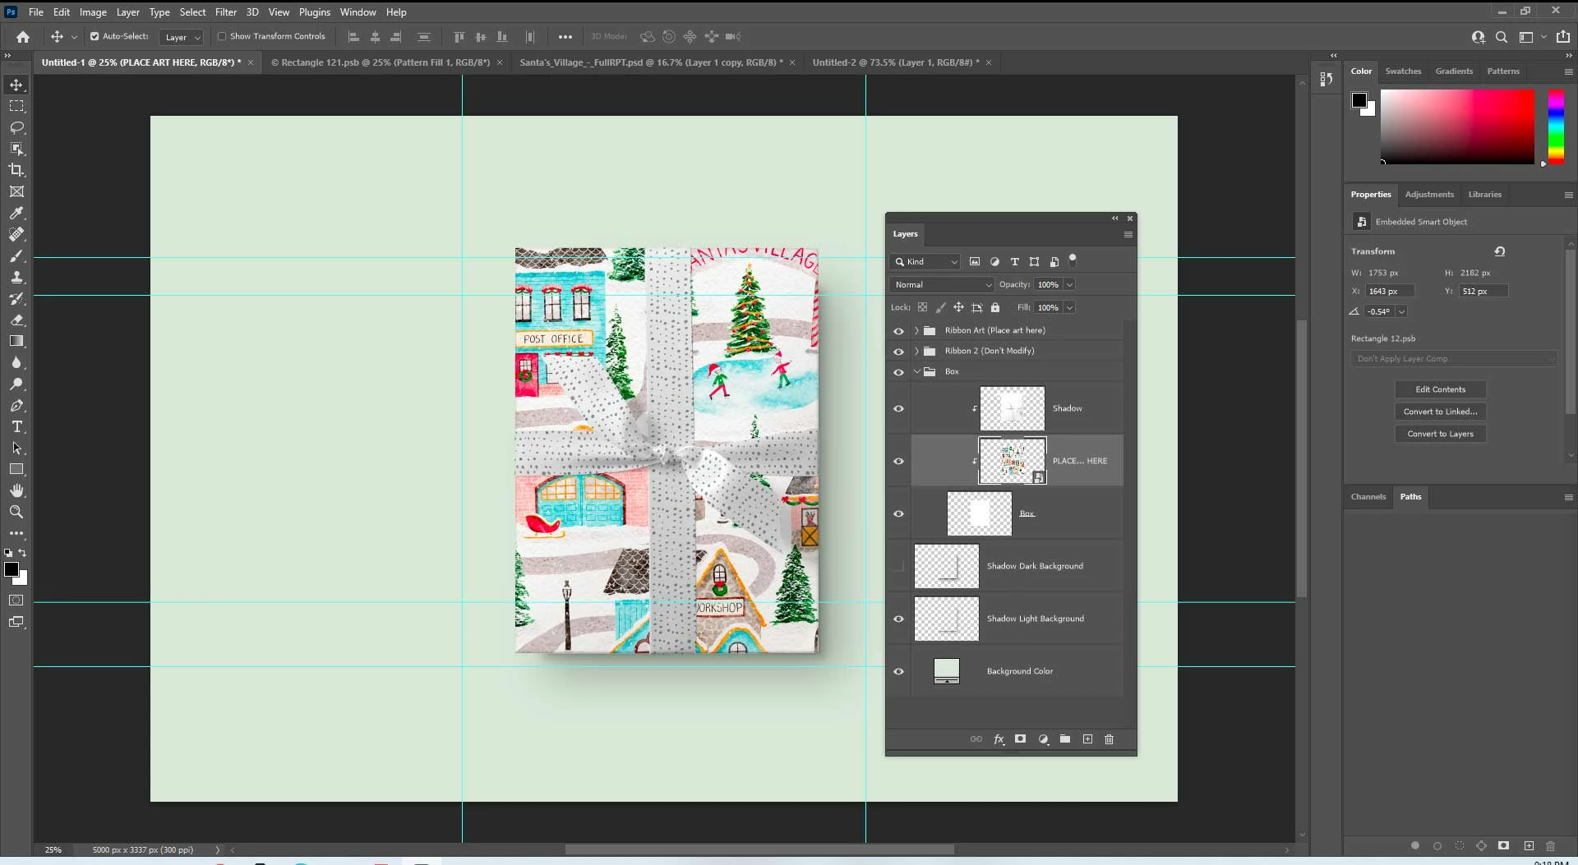The image size is (1578, 865).
Task: Create a new layer in Layers panel
Action: (1087, 739)
